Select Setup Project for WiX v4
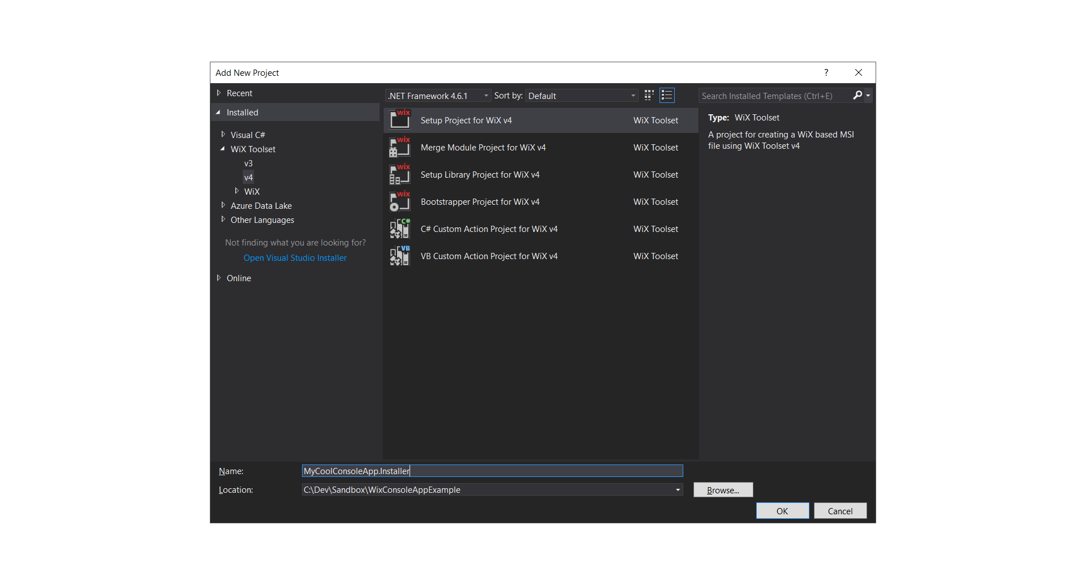 tap(541, 120)
